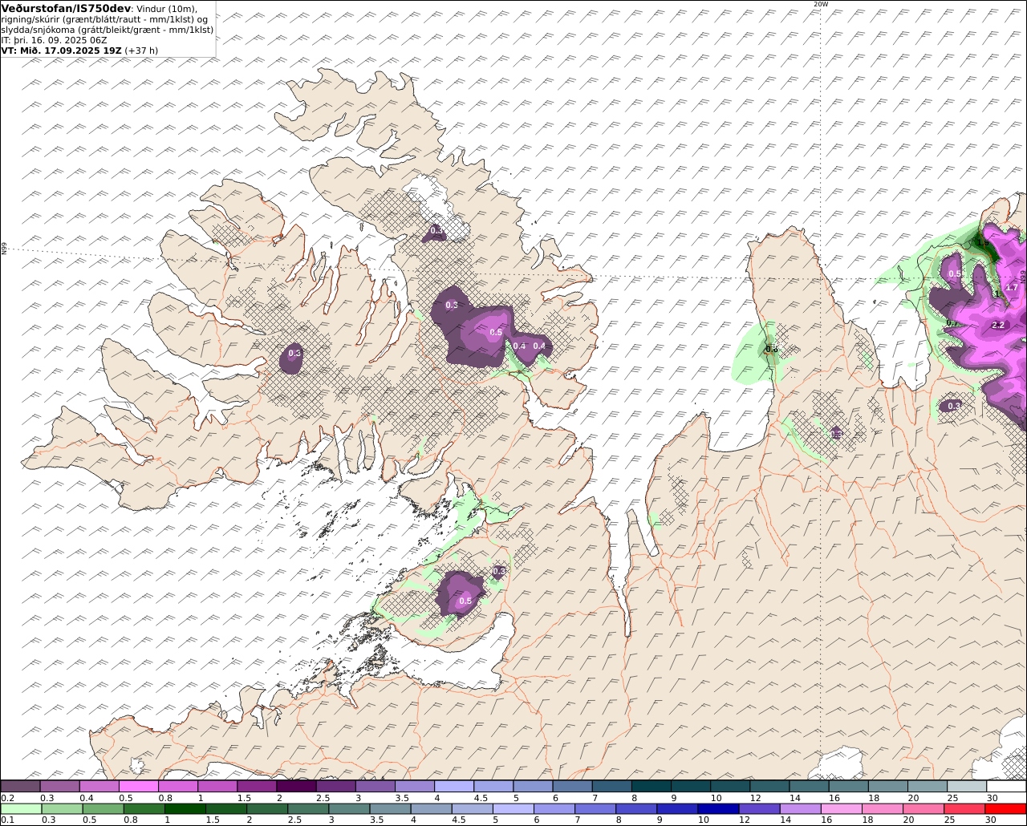Select pale blue top legend swatch at 4
1027x826 pixels.
[x=454, y=786]
